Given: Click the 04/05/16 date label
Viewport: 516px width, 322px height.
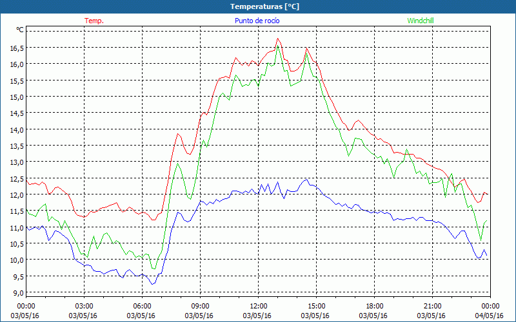Looking at the screenshot, I should tap(489, 316).
